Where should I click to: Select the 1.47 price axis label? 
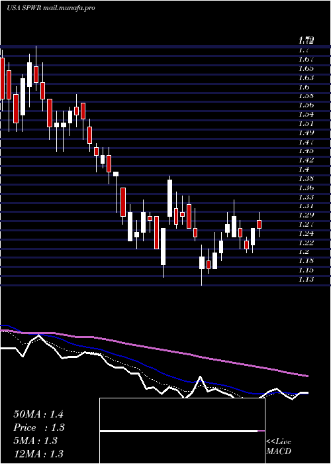coord(306,142)
